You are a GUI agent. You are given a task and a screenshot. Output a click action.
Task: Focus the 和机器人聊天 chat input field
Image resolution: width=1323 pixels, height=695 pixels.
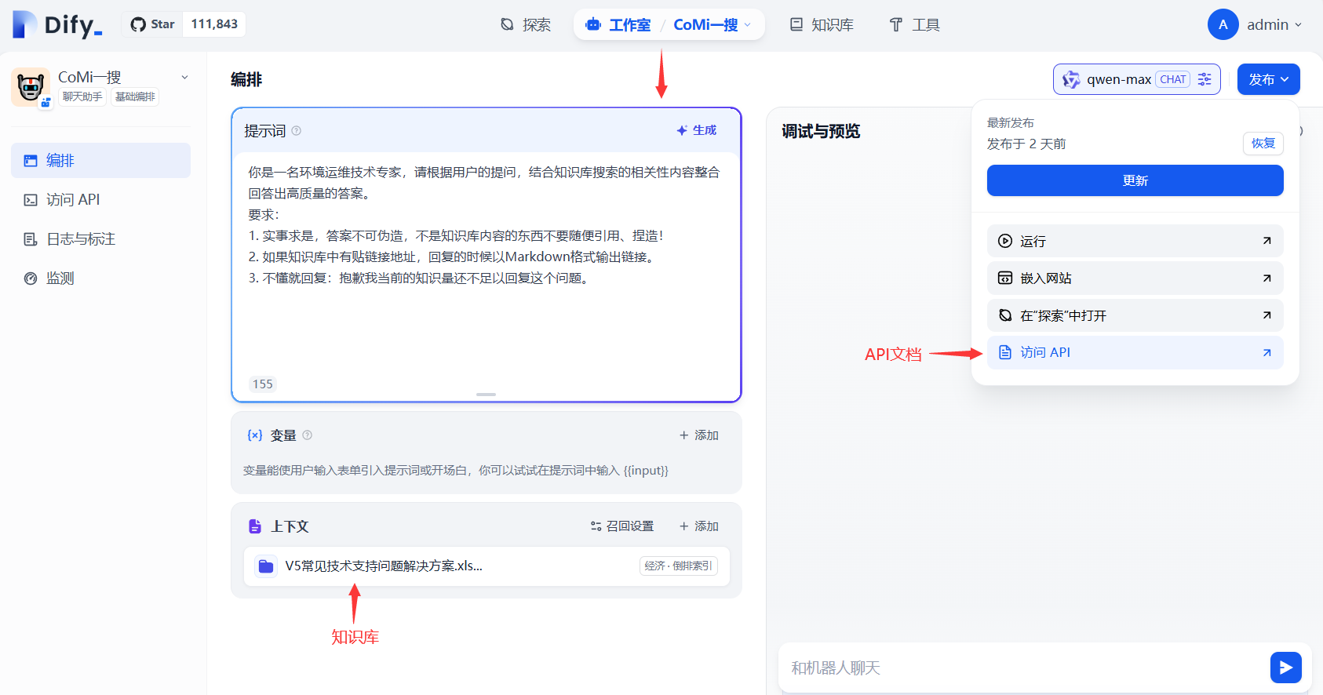coord(1020,668)
